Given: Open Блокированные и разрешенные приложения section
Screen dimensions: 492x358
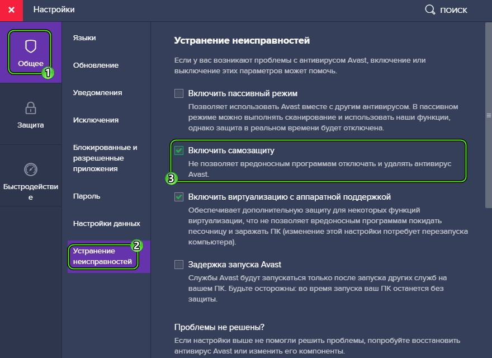Looking at the screenshot, I should [105, 158].
